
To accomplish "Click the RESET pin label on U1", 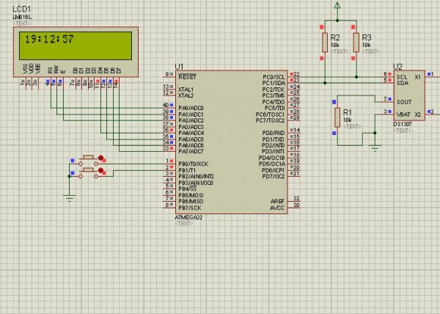I will coord(187,77).
